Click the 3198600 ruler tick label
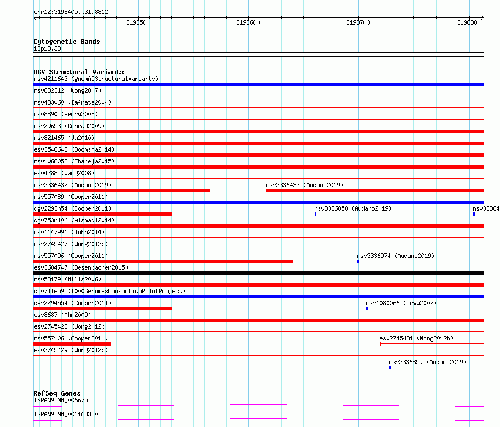Screen dimensions: 500x427 pos(248,22)
